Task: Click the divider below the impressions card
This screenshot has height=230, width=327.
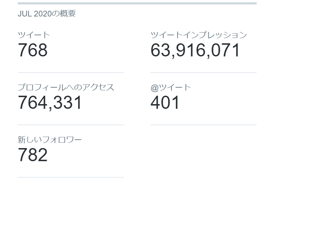Action: pos(204,72)
